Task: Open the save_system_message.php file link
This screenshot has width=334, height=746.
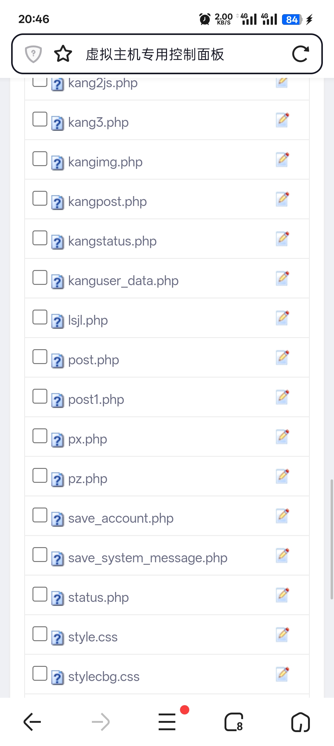Action: tap(148, 558)
